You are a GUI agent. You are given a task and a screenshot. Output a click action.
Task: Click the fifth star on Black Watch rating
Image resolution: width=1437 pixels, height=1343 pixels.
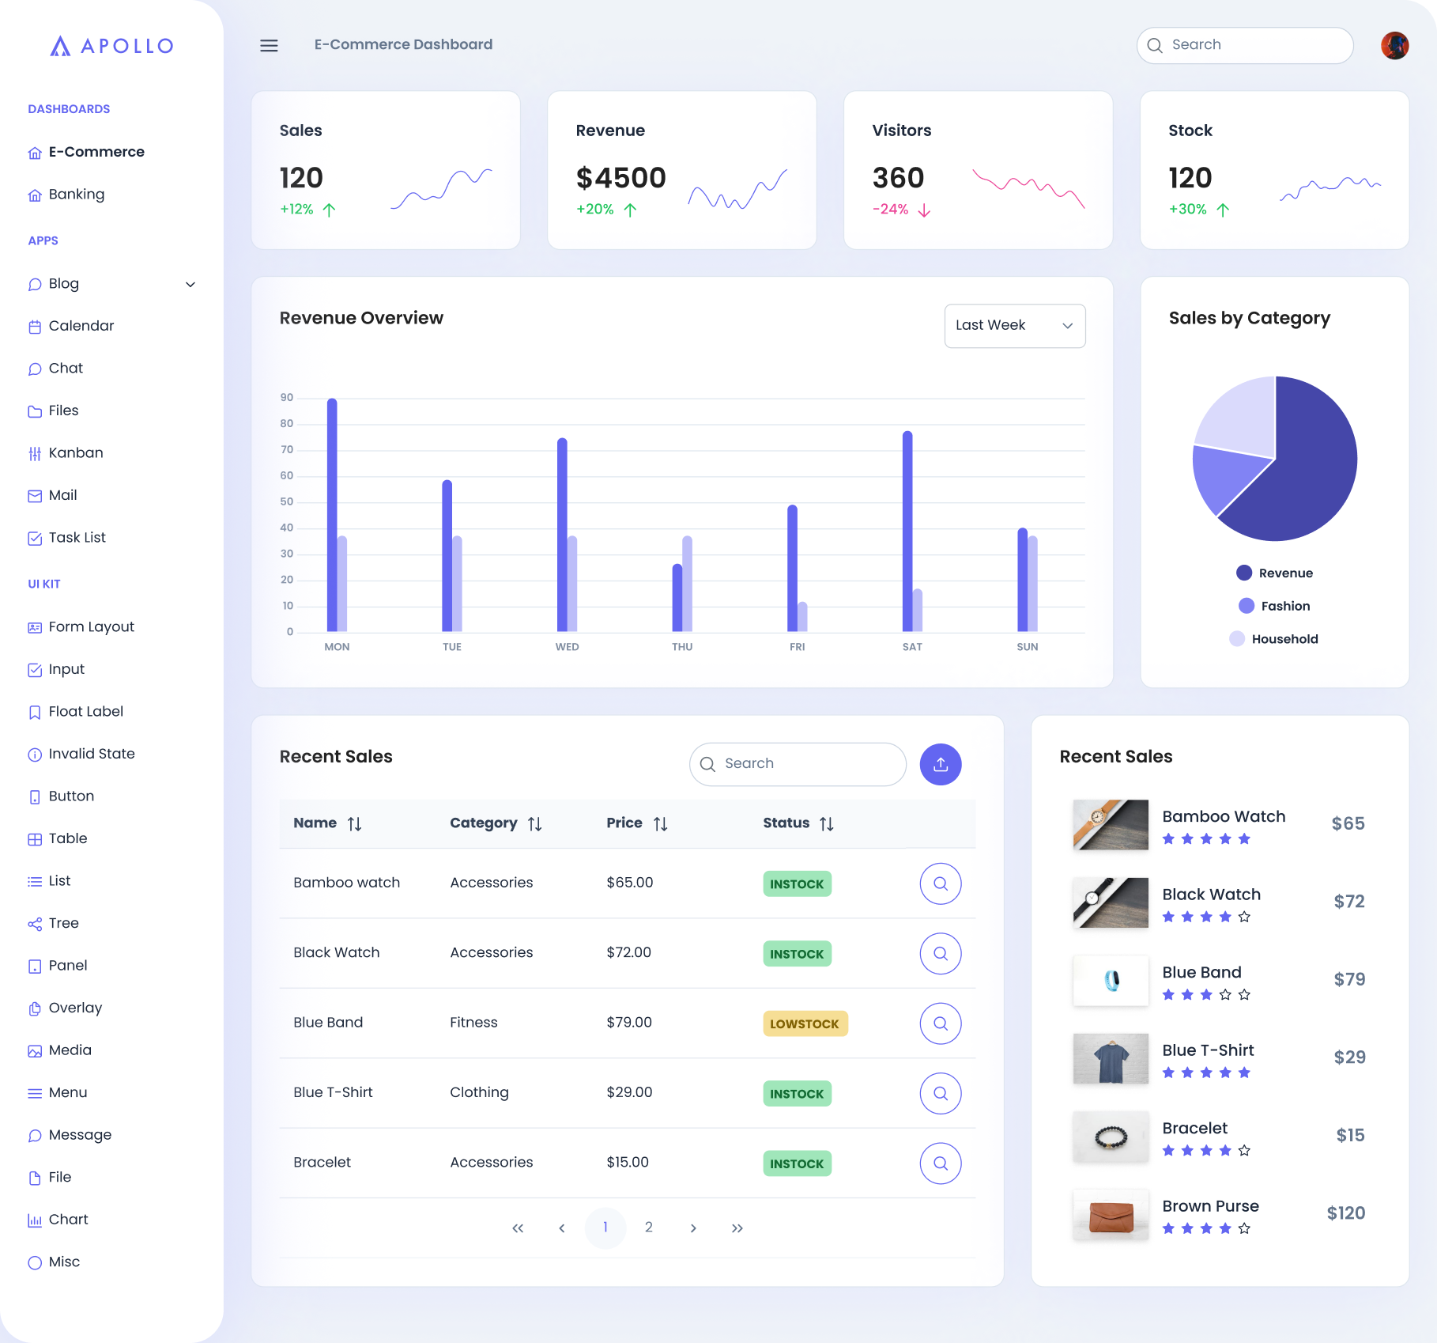1244,917
